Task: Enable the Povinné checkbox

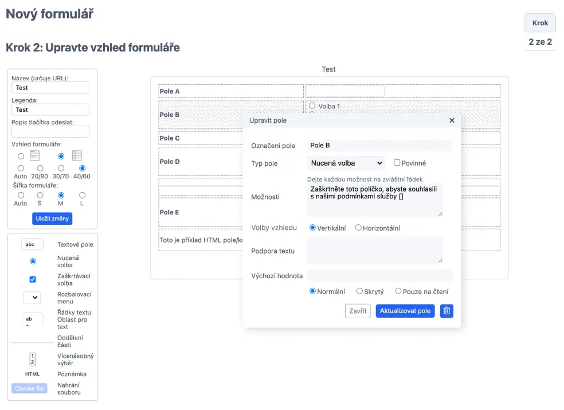Action: (397, 163)
